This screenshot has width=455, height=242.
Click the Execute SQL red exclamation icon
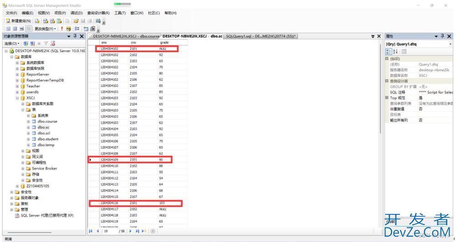62,29
